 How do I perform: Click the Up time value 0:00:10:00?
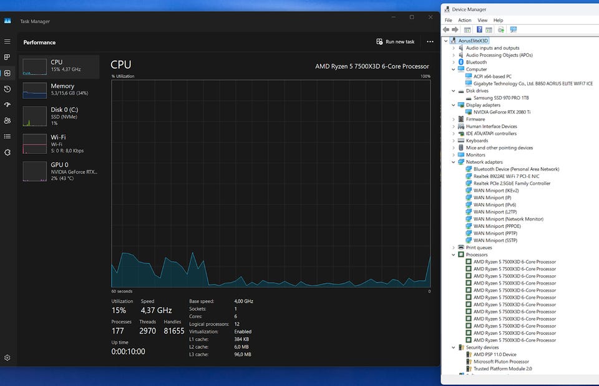tap(128, 351)
